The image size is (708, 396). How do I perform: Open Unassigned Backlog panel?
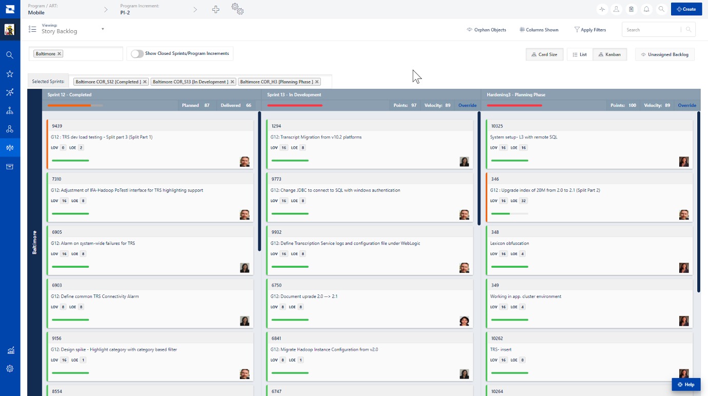665,54
